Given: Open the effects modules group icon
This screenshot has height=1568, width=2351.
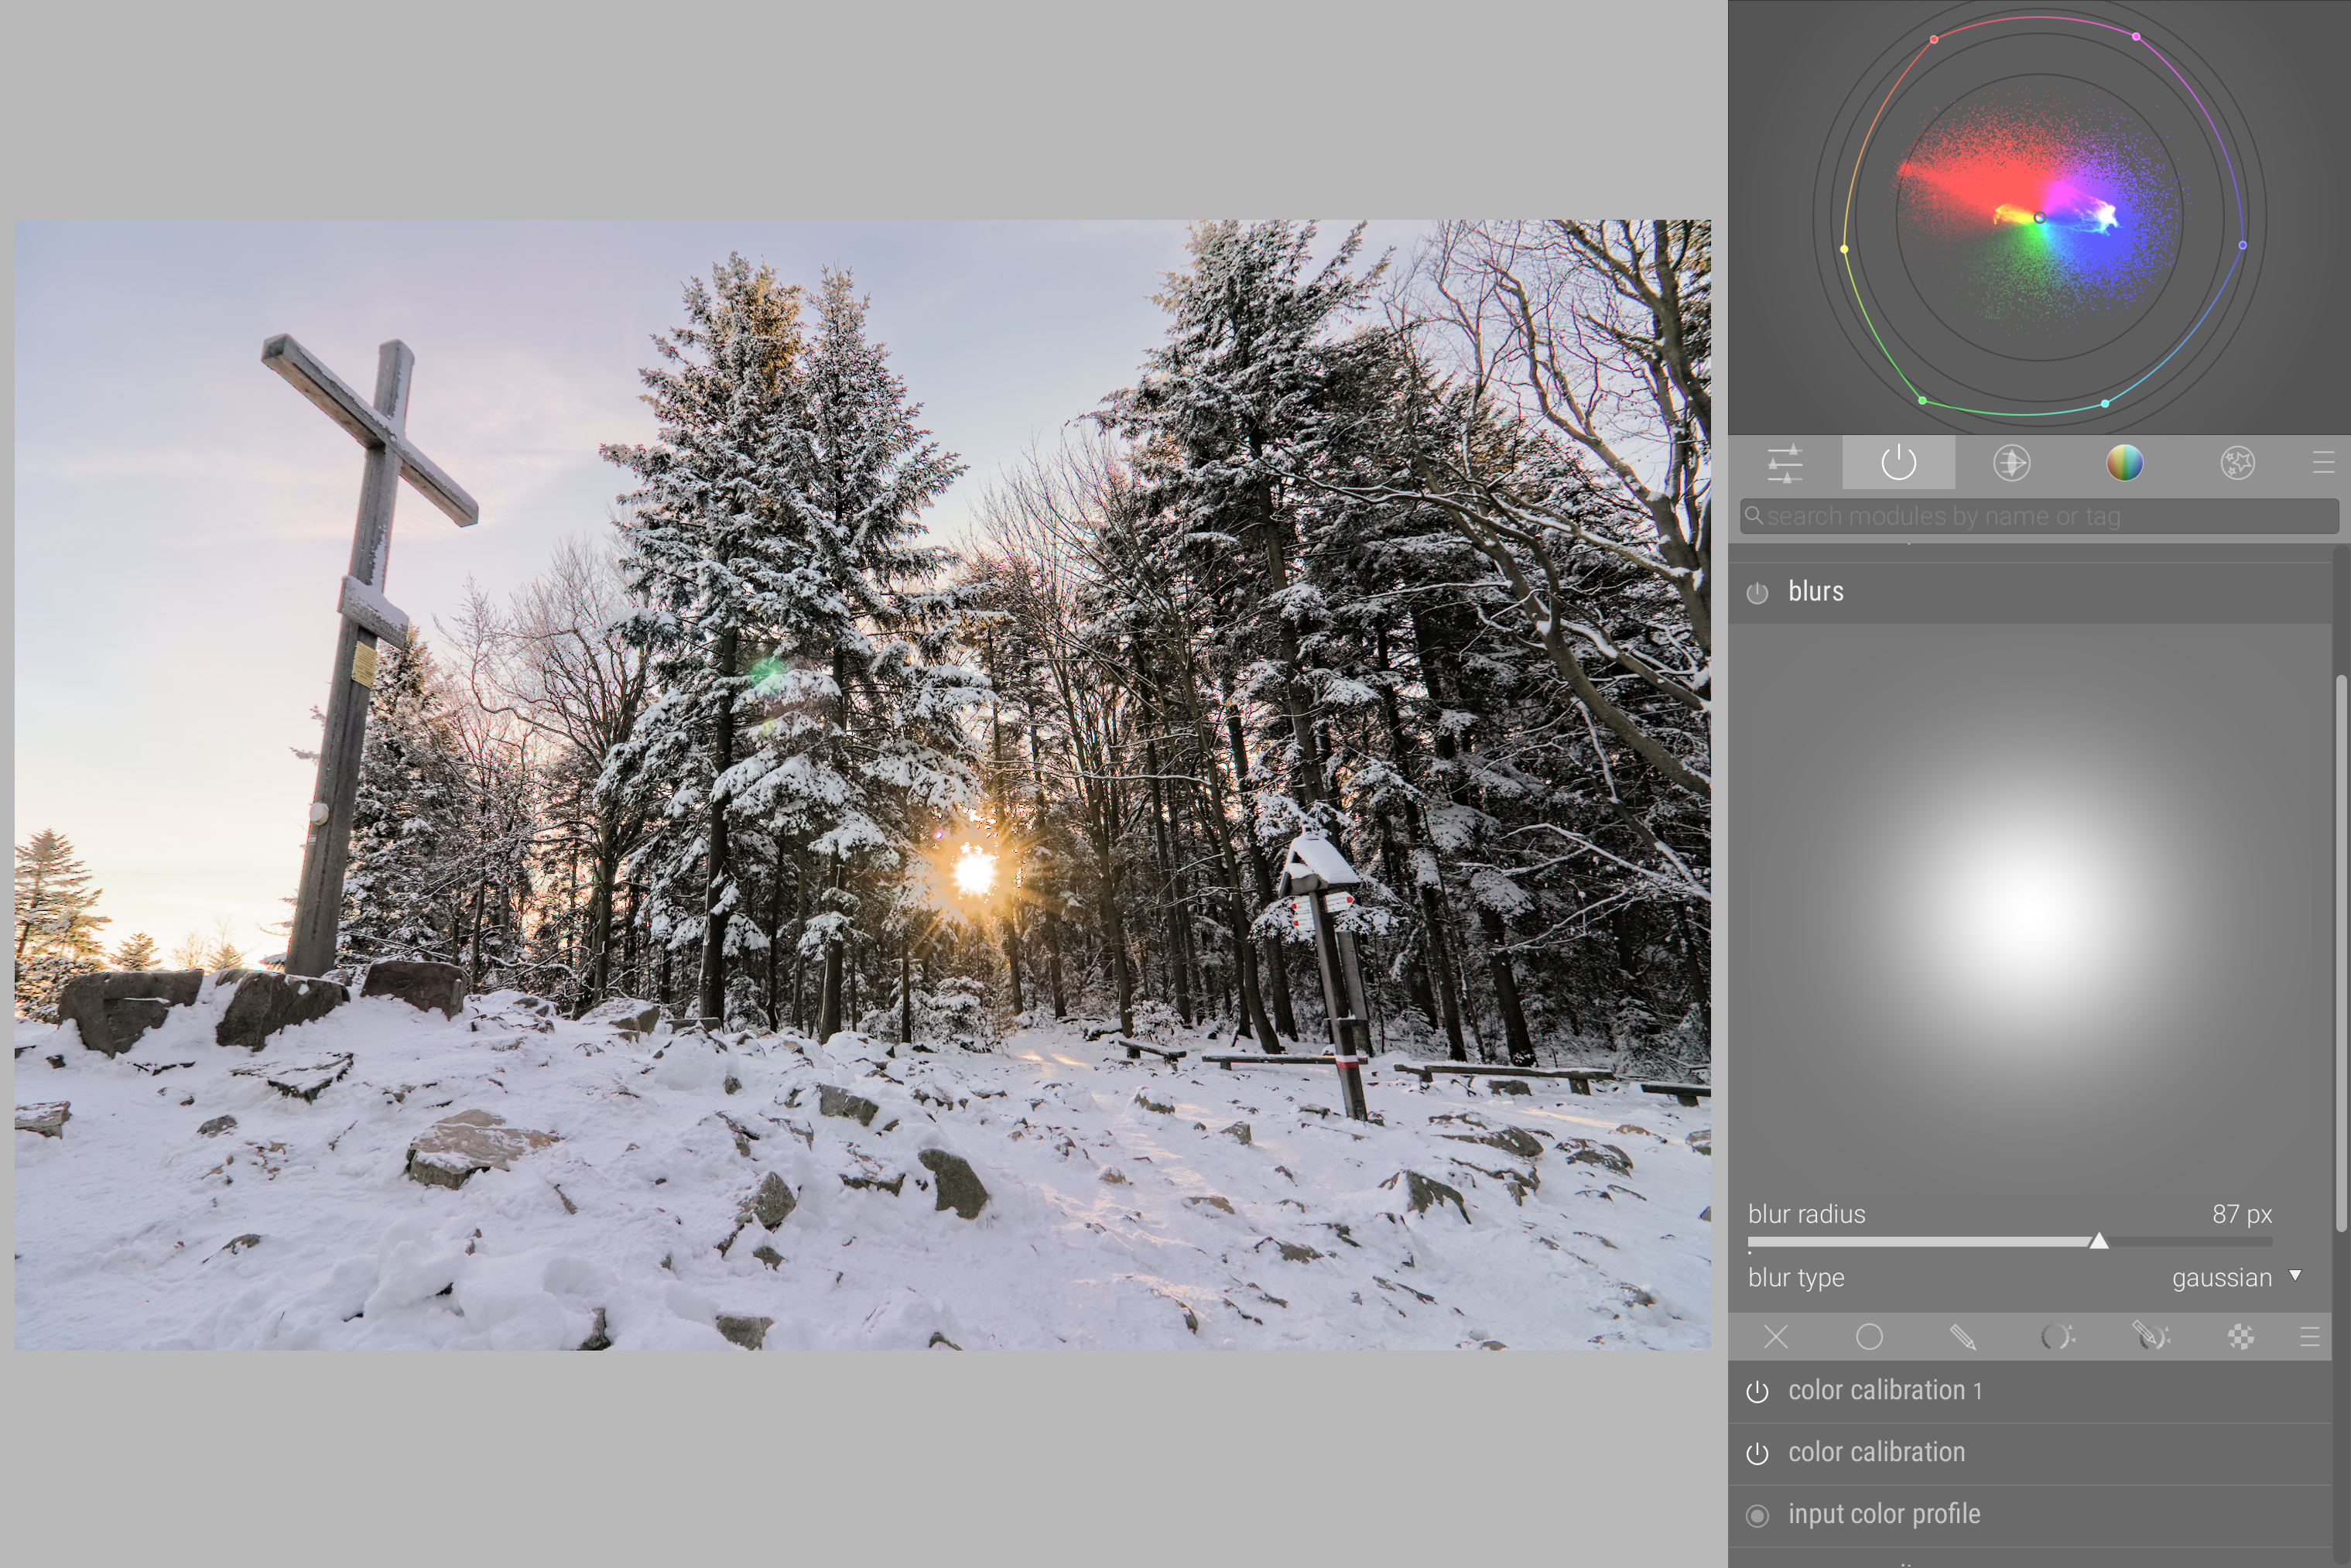Looking at the screenshot, I should click(2237, 463).
